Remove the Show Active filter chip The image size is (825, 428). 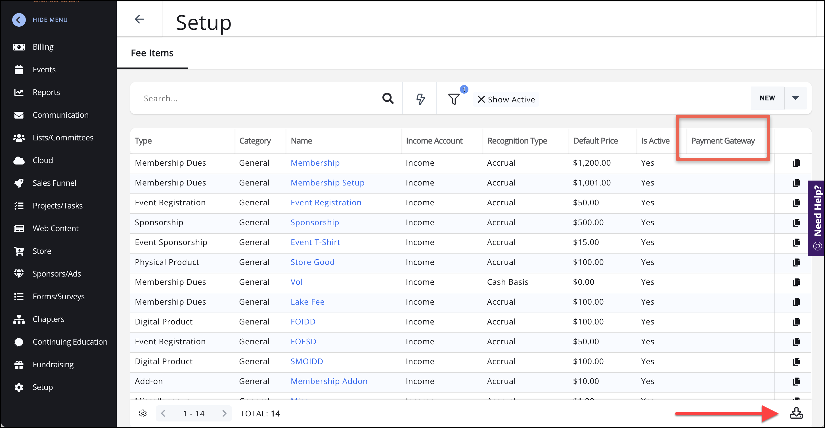pyautogui.click(x=481, y=100)
